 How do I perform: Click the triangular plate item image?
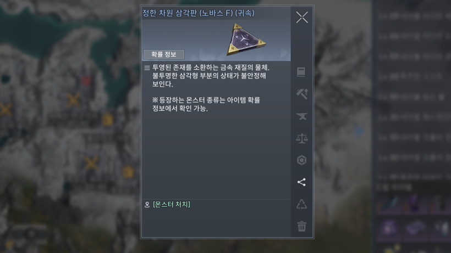pos(246,40)
